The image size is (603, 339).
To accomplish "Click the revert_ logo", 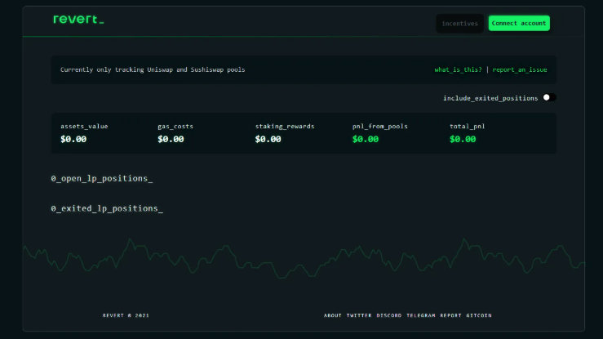I will click(78, 20).
